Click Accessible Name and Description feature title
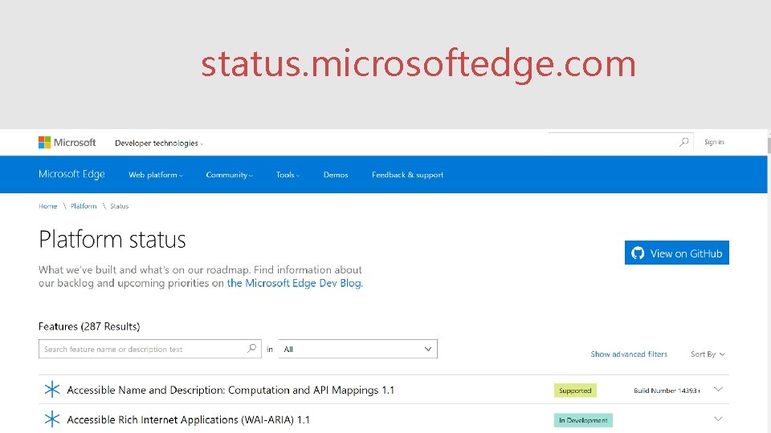The height and width of the screenshot is (433, 771). point(230,391)
